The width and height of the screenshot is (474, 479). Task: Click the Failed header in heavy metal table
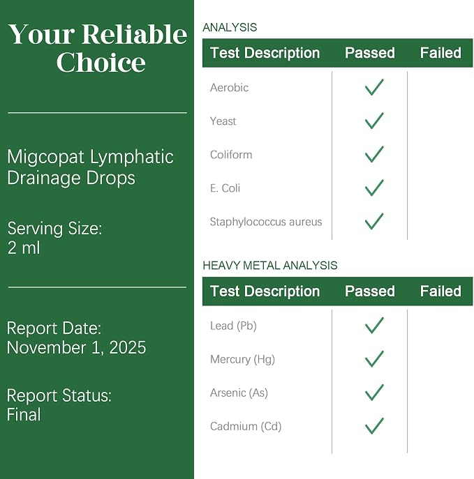[x=440, y=291]
